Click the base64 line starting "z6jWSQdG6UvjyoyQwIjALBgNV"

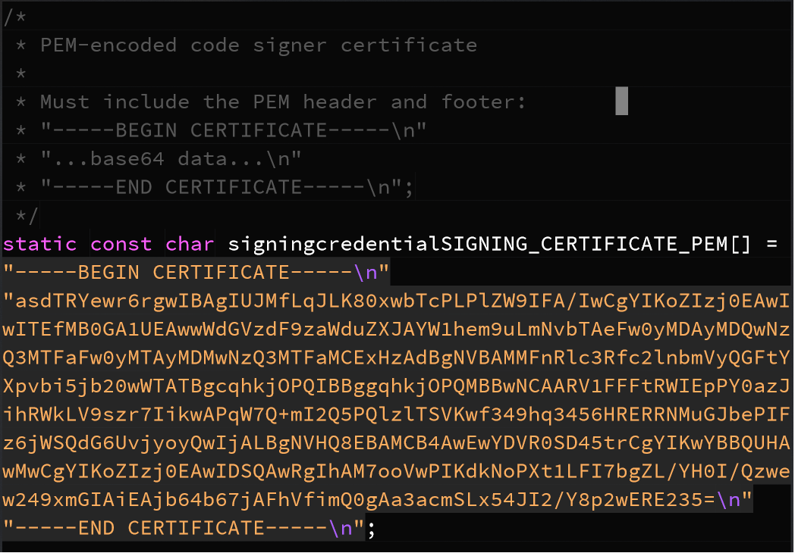coord(397,442)
